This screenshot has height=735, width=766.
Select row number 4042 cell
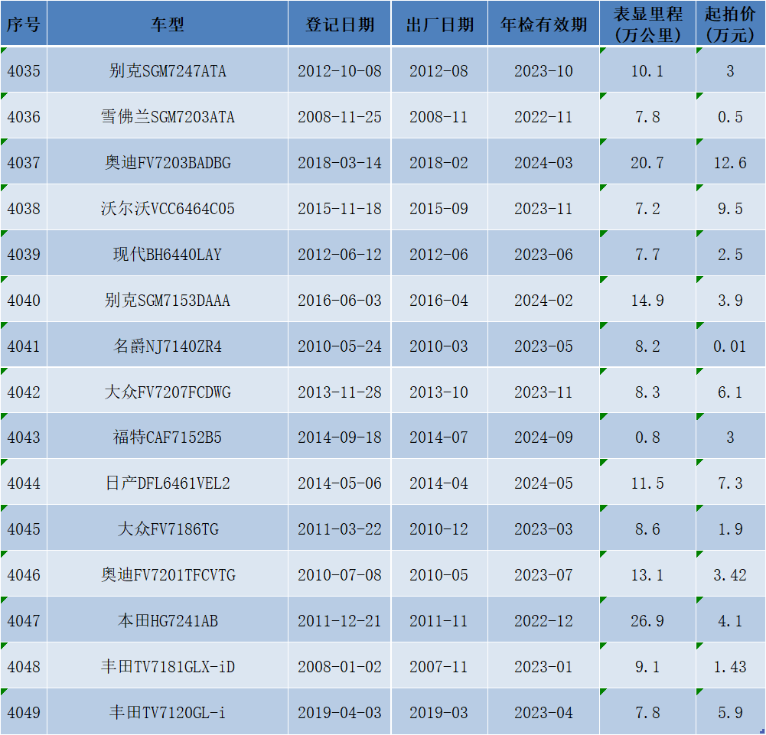point(24,391)
